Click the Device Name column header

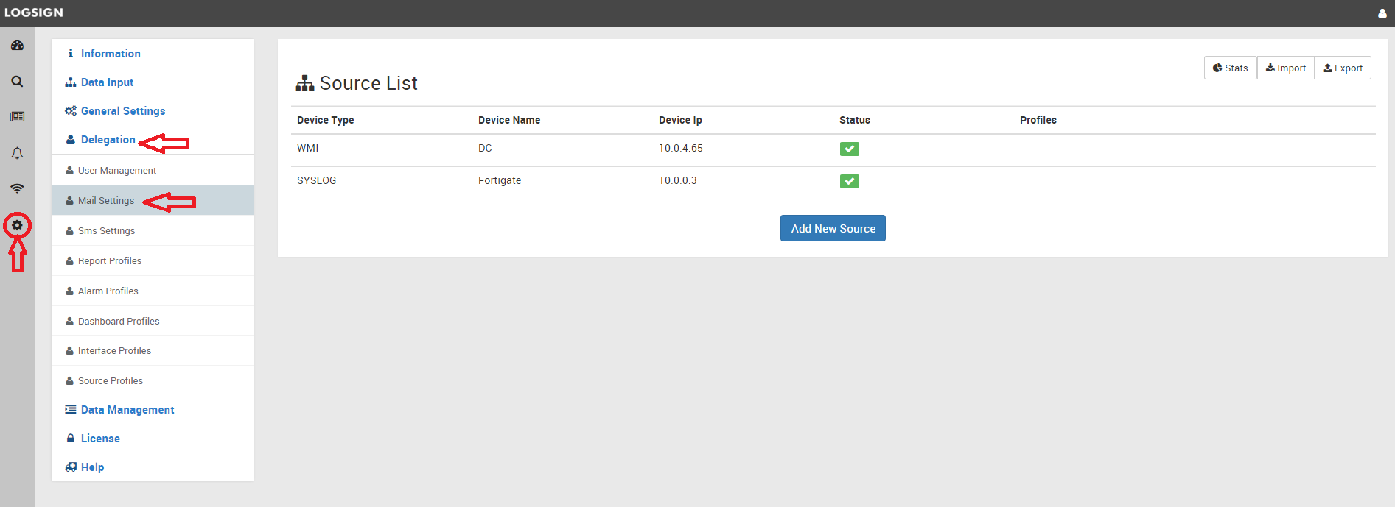coord(509,120)
